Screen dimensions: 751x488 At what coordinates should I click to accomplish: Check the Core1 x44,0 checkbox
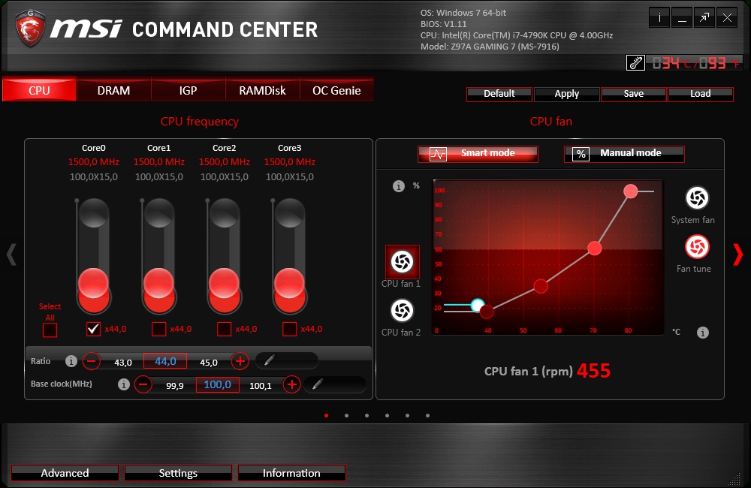pos(159,329)
